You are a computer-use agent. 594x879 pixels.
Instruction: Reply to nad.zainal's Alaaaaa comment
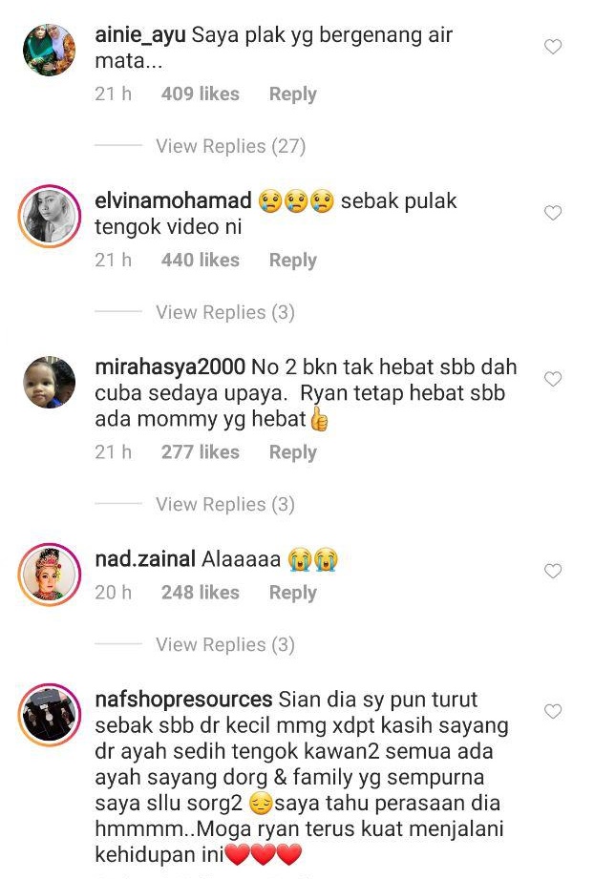(x=293, y=592)
